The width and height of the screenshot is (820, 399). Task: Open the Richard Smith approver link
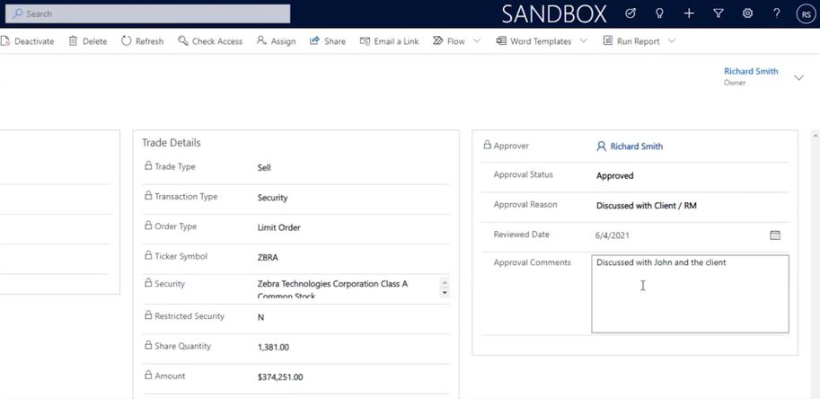(637, 146)
